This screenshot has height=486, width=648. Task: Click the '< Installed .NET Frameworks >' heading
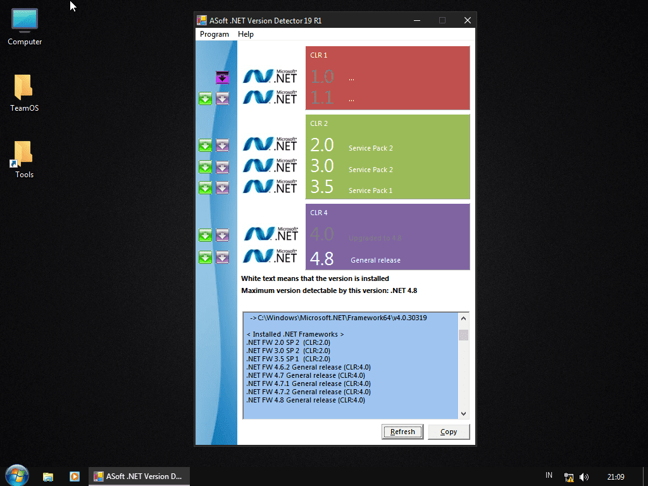pos(295,334)
